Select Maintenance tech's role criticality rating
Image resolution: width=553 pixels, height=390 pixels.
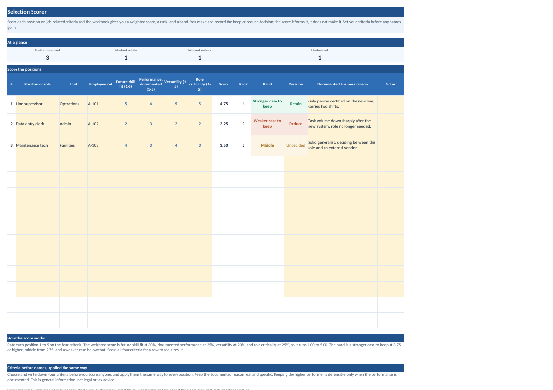pyautogui.click(x=200, y=146)
